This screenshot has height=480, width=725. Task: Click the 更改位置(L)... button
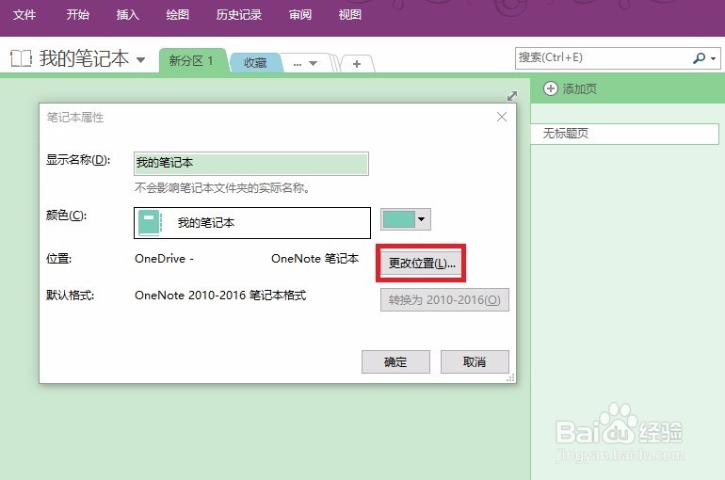coord(421,264)
